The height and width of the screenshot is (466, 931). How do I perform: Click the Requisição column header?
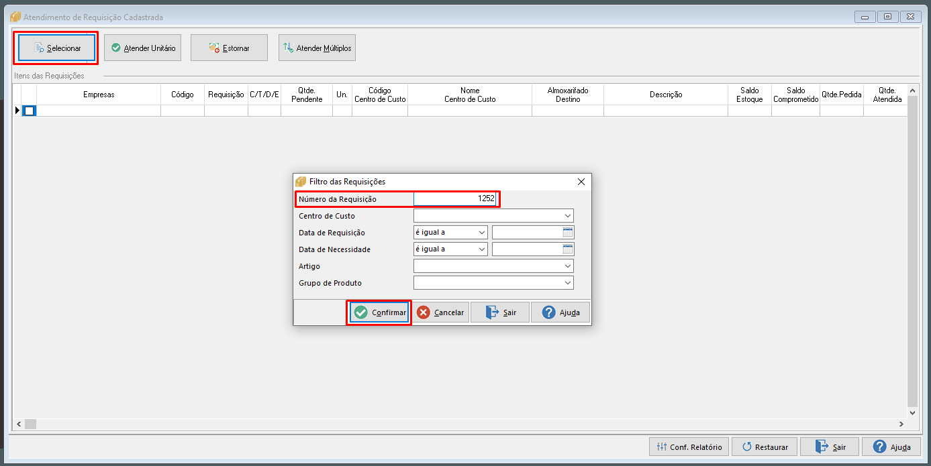coord(226,95)
